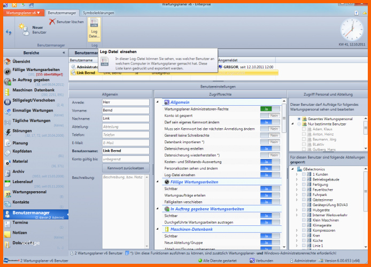The image size is (371, 267).
Task: Collapse the Allgemein rights section
Action: (158, 102)
